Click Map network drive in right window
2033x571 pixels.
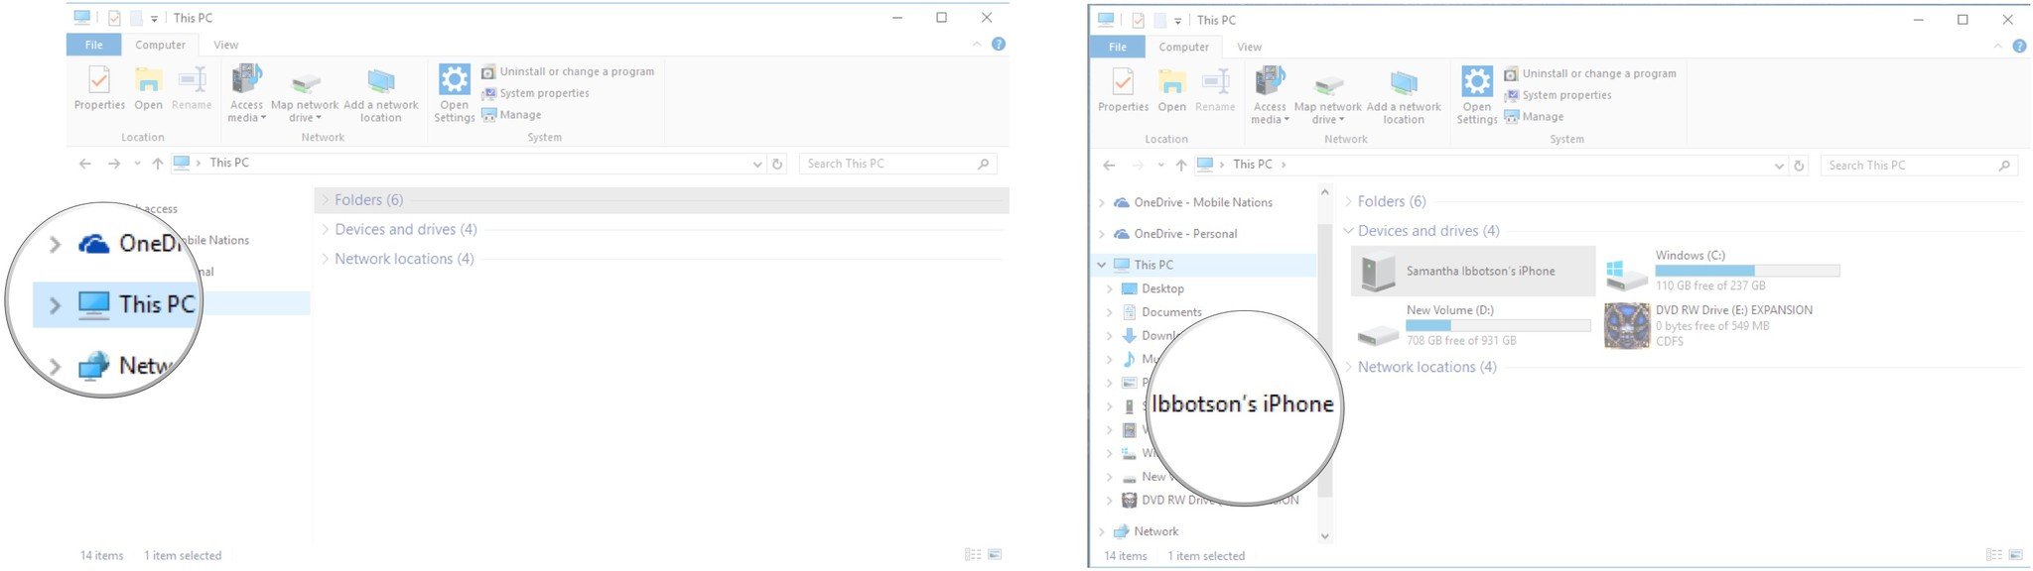1327,98
